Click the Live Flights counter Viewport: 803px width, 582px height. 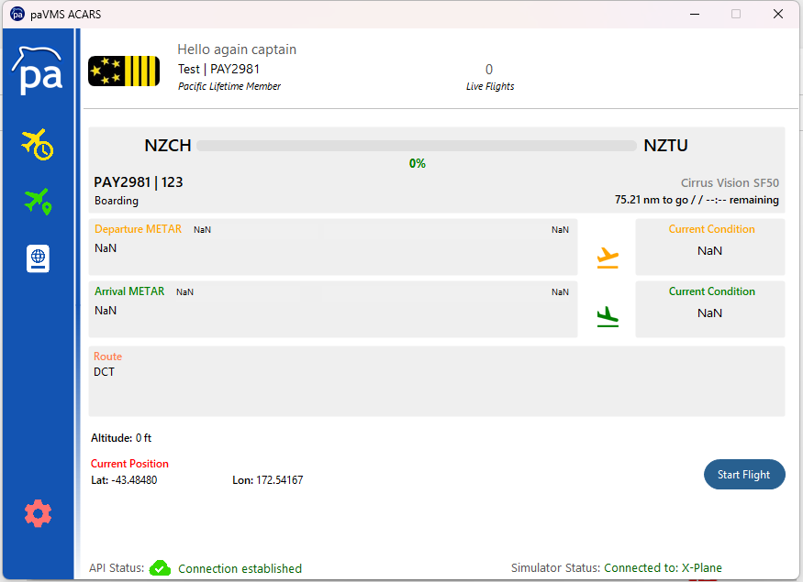tap(489, 77)
